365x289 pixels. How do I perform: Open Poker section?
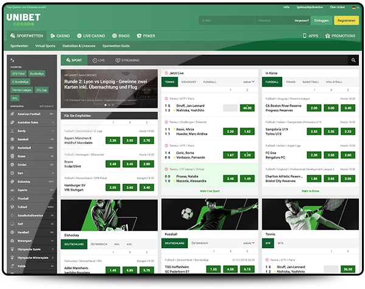click(x=146, y=36)
